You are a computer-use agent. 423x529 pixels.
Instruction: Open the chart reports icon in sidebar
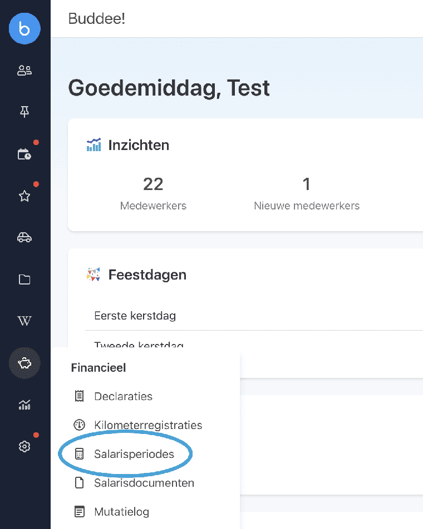point(24,405)
